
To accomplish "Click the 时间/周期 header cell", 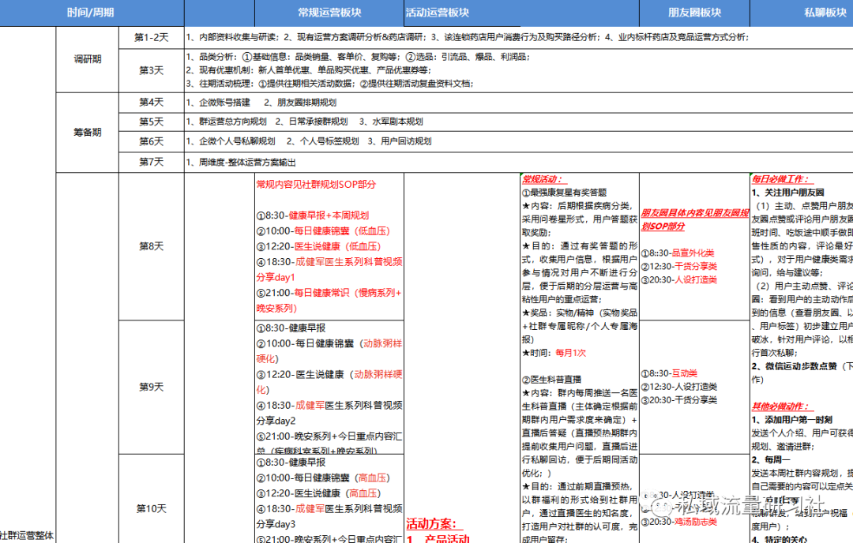I will click(92, 13).
